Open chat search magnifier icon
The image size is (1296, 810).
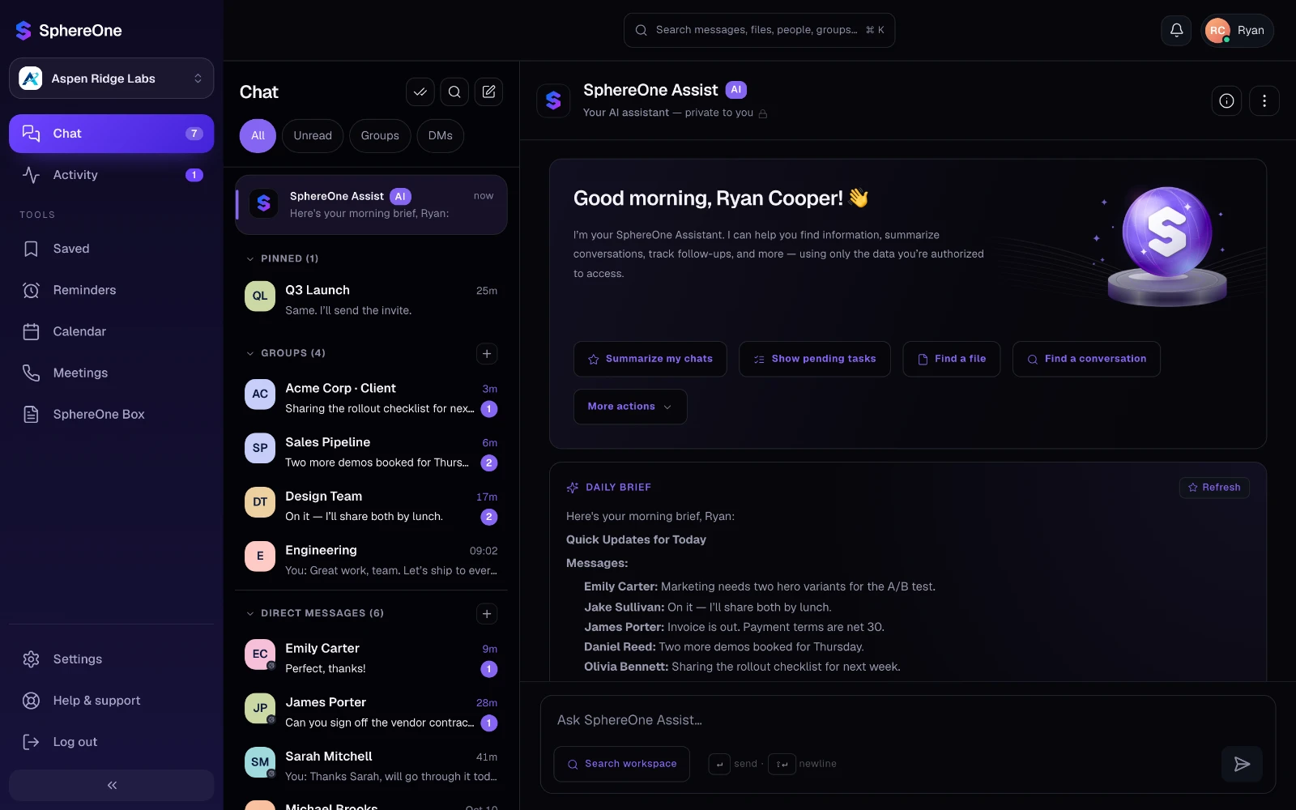point(454,92)
